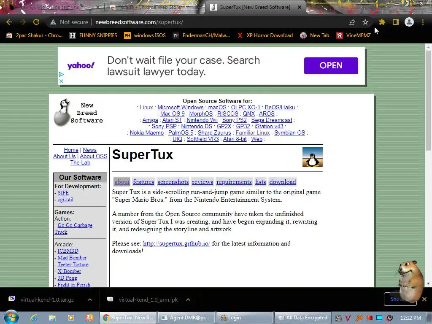Open the Mad Bomber game link
The image size is (432, 324).
pyautogui.click(x=72, y=258)
